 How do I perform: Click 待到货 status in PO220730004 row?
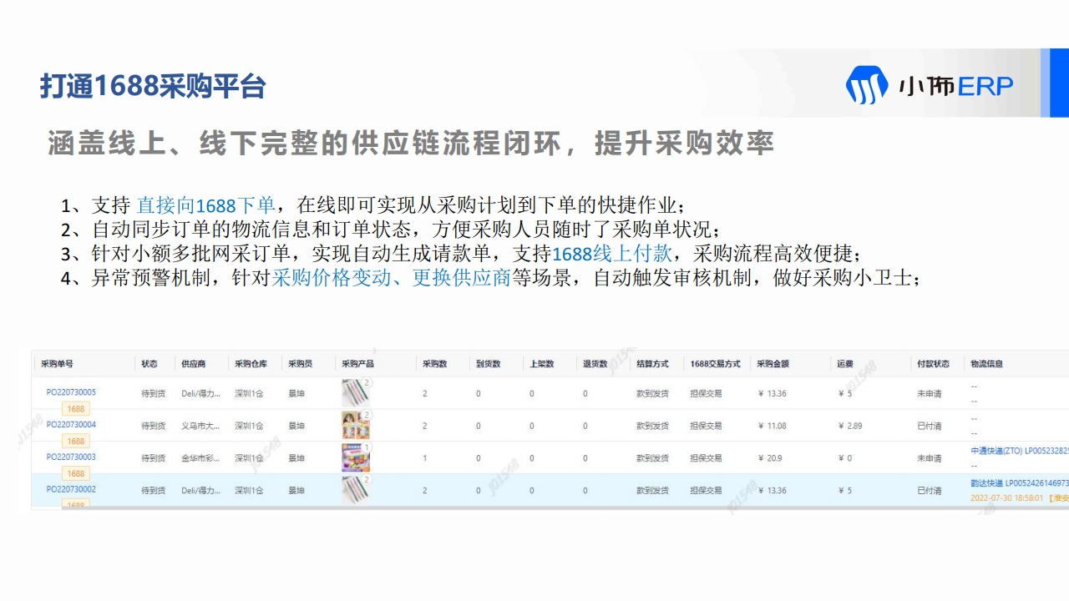click(x=154, y=426)
